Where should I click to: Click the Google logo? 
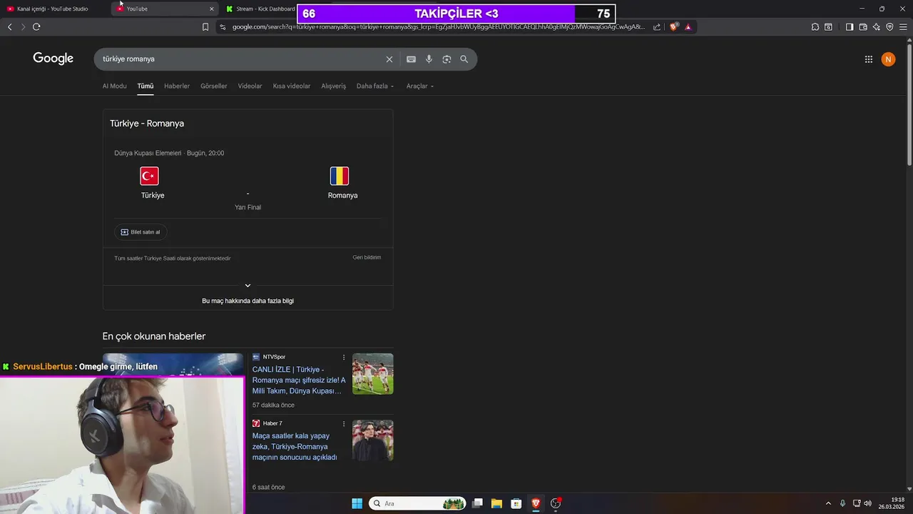(53, 59)
